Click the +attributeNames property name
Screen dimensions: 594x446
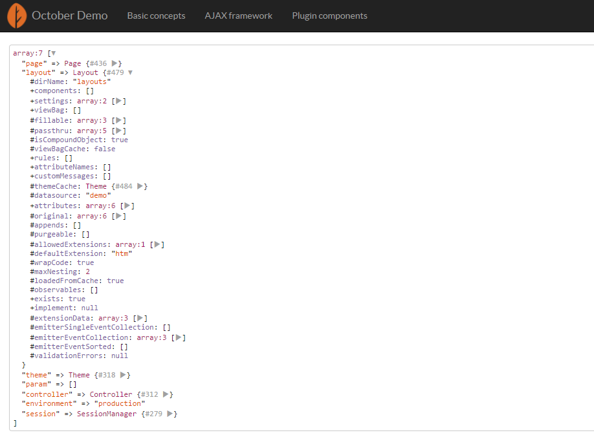(64, 167)
